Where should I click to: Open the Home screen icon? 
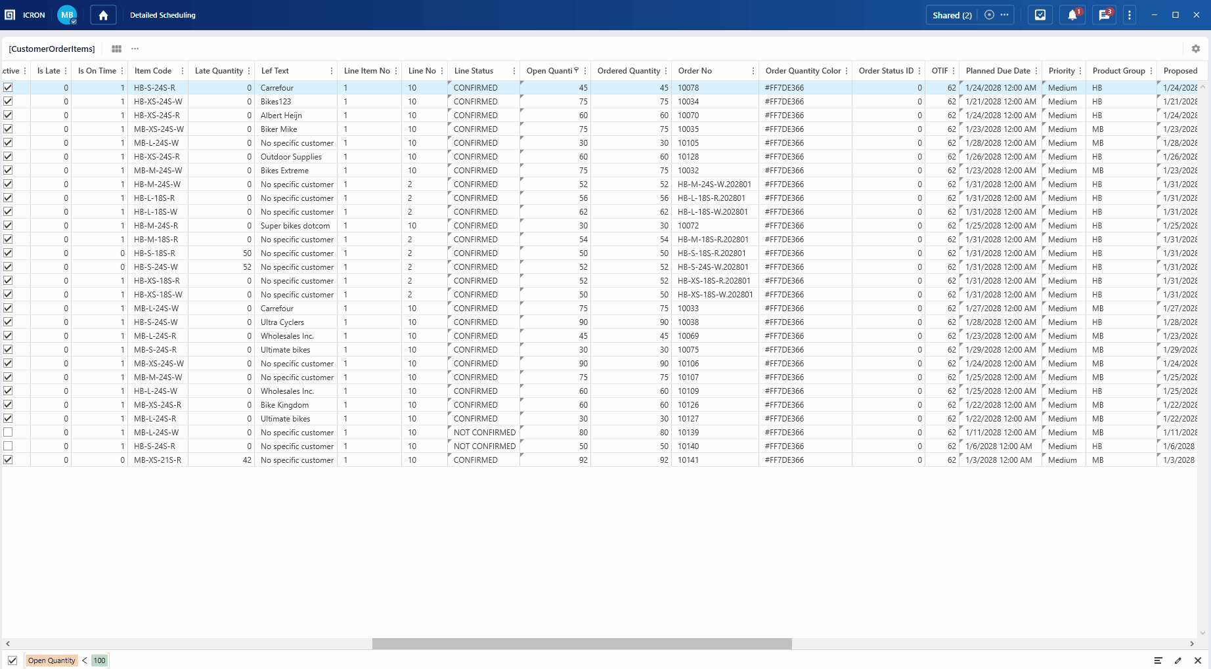[103, 15]
